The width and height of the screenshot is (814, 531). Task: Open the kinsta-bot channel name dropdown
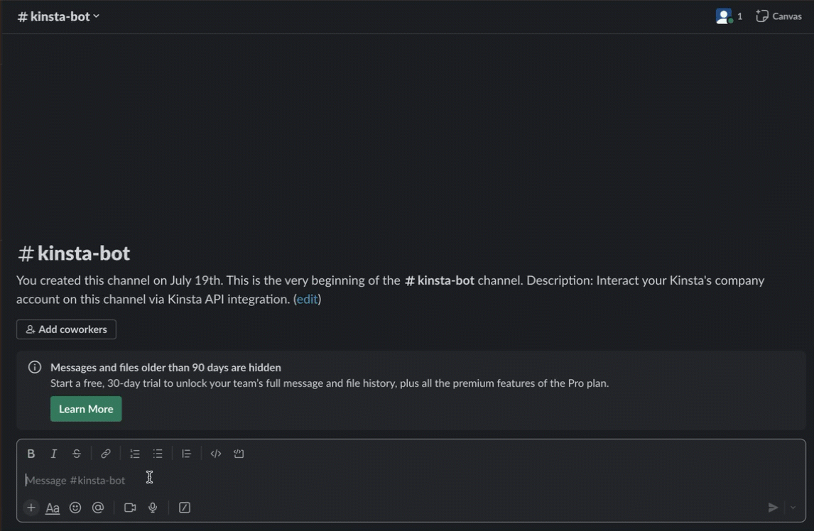pyautogui.click(x=59, y=16)
